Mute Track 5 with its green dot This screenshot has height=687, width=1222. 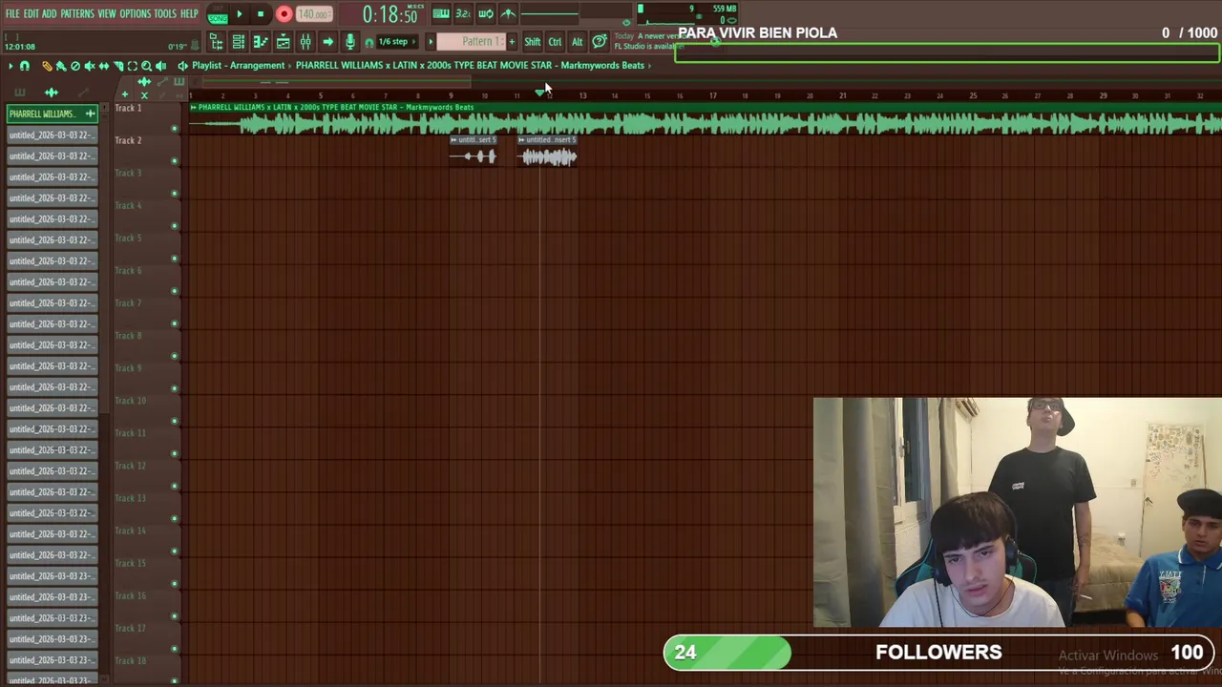[174, 258]
